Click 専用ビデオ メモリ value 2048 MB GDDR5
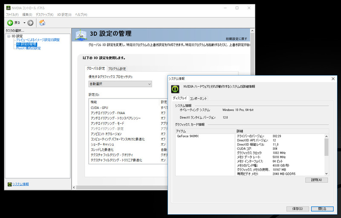The image size is (341, 218). 284,174
